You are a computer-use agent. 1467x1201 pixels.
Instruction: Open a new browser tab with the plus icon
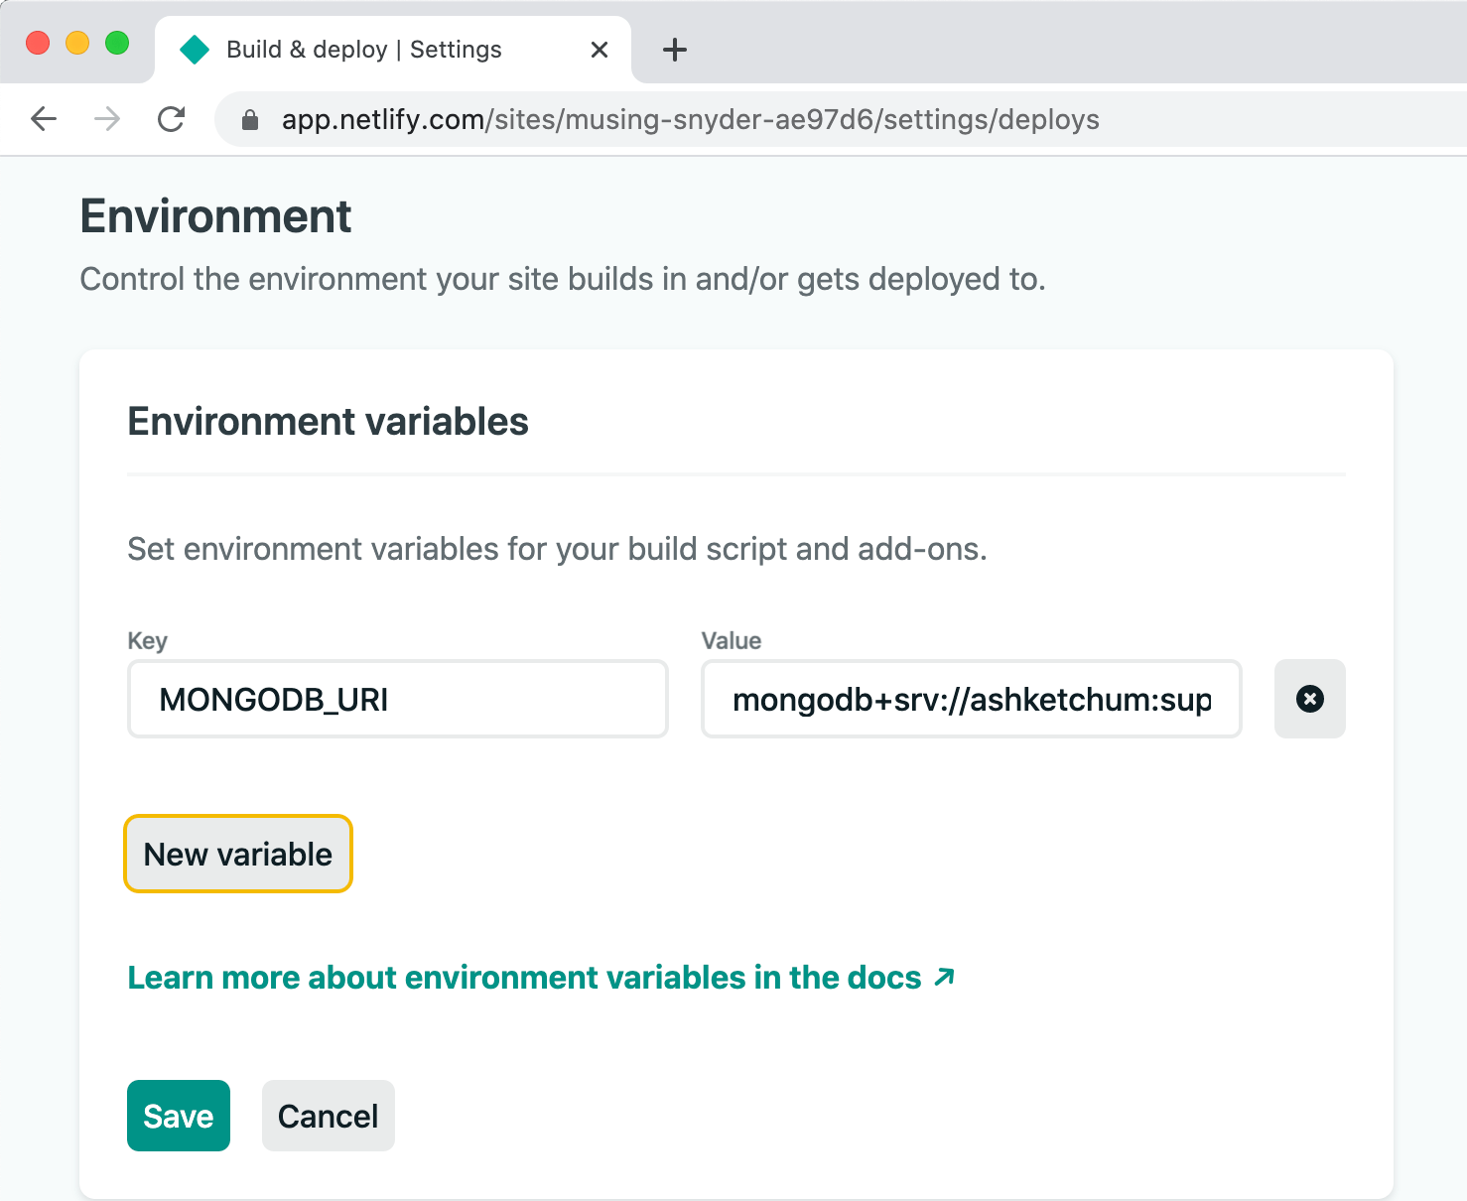(x=674, y=50)
